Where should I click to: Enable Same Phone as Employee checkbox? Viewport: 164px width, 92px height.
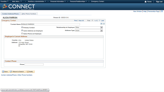pos(22,33)
